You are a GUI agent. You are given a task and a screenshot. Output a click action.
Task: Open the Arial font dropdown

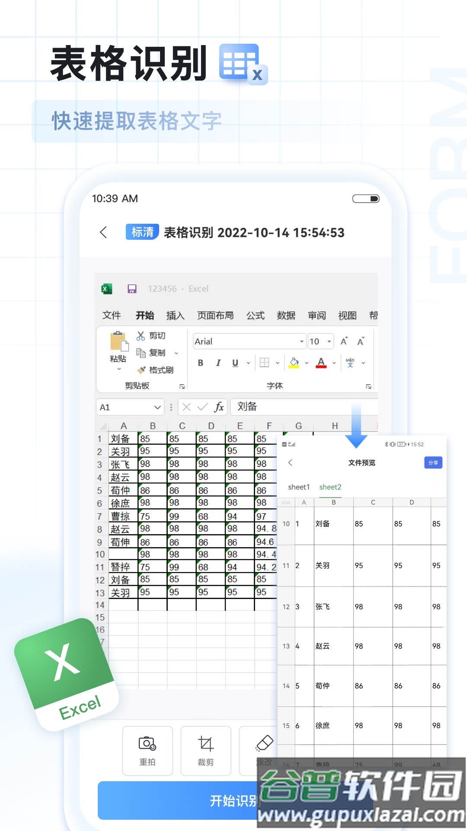pyautogui.click(x=301, y=341)
